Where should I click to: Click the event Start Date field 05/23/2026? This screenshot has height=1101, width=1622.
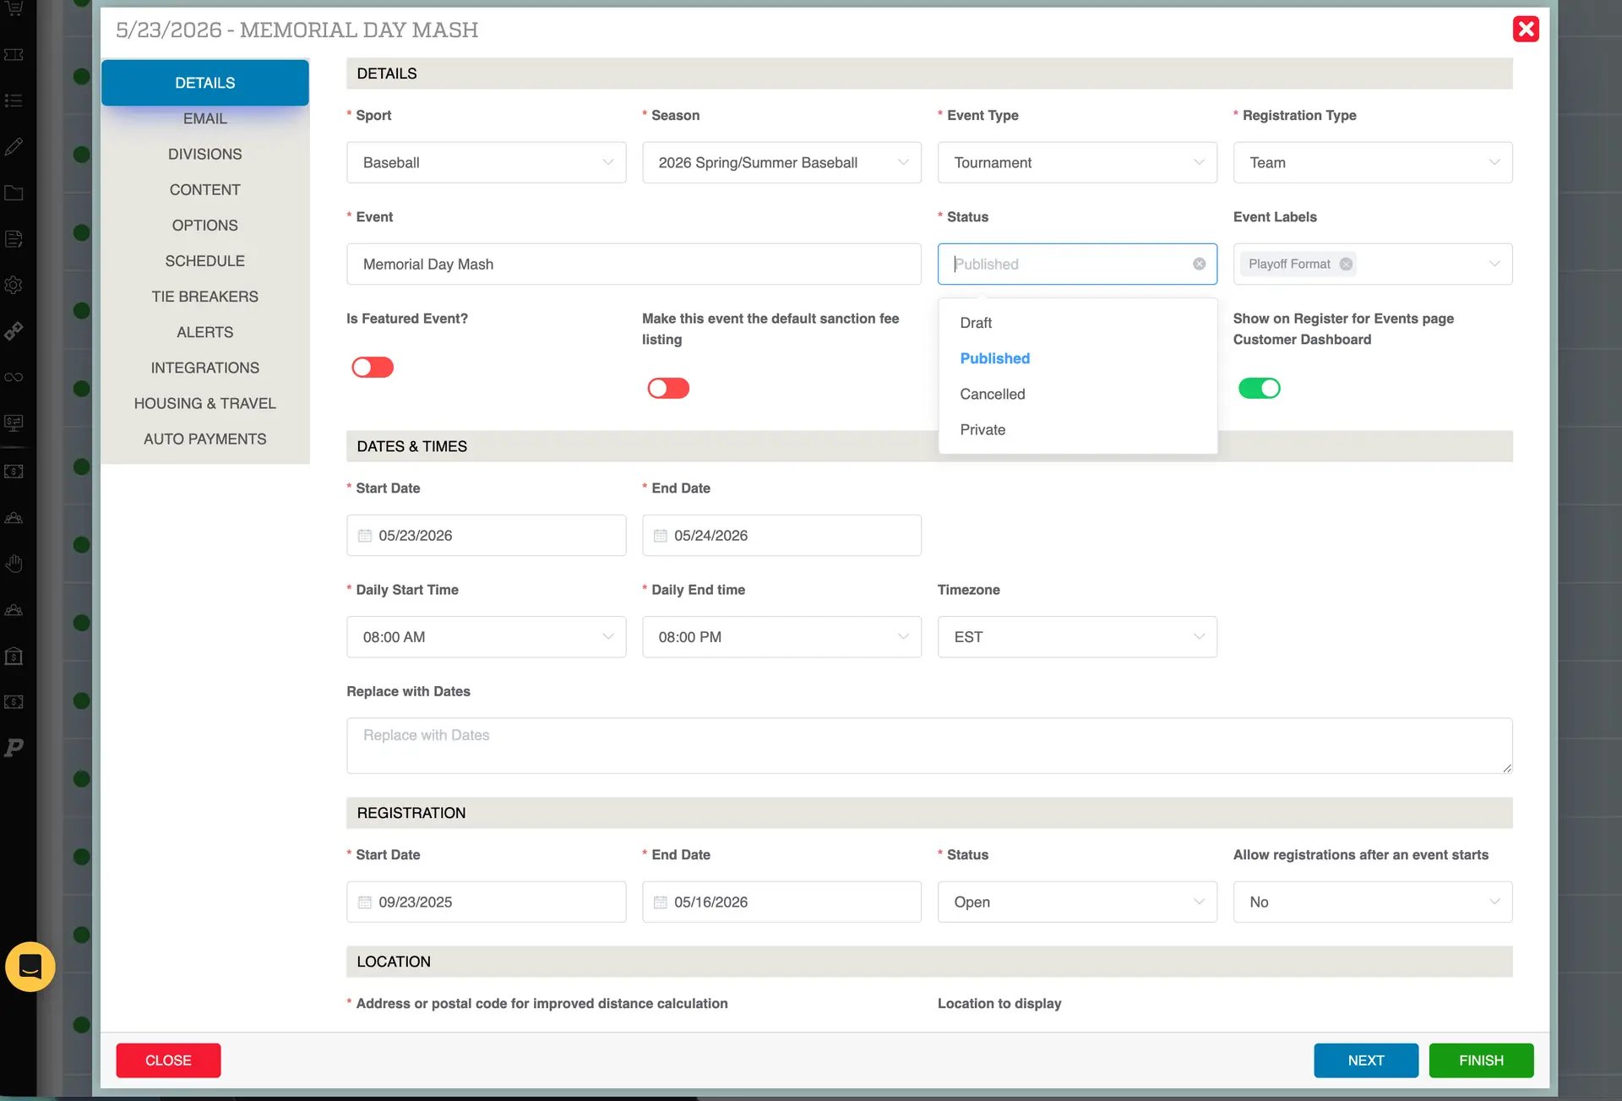click(x=486, y=536)
